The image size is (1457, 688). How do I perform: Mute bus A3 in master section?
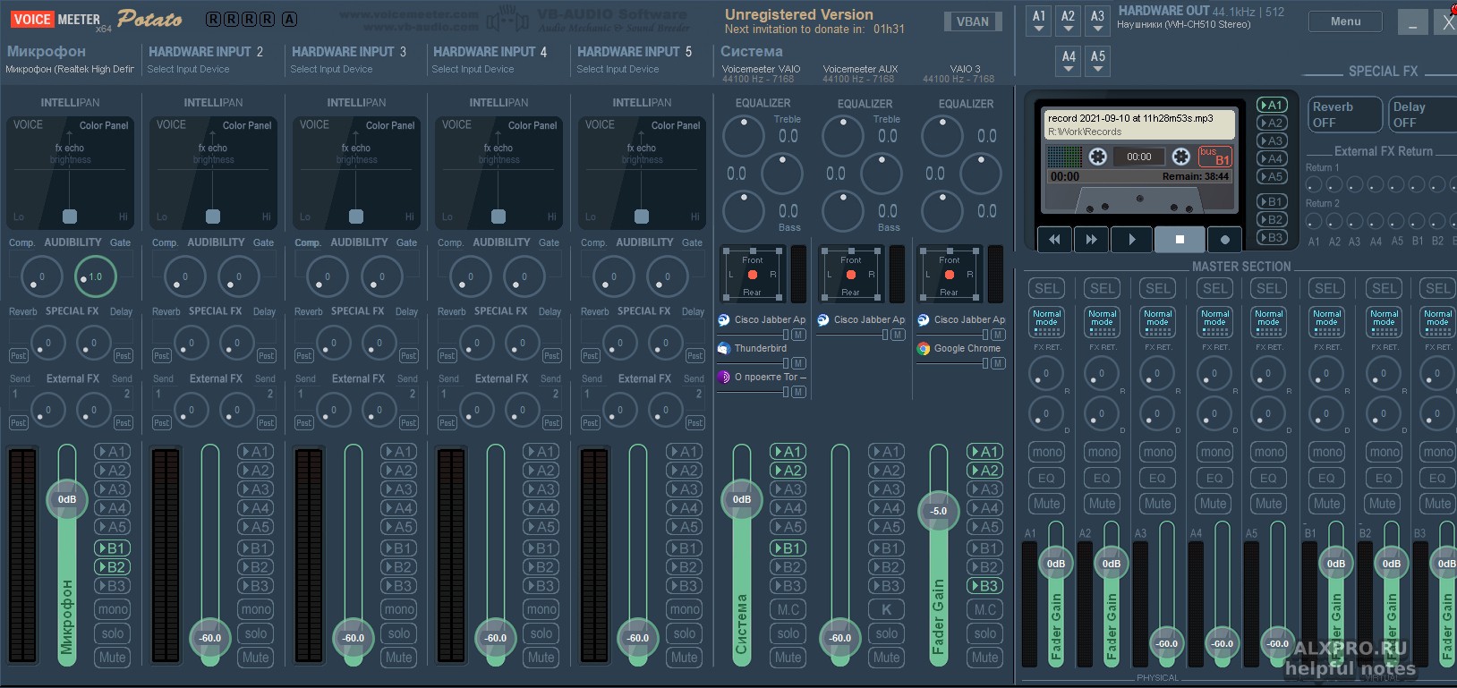(x=1157, y=503)
